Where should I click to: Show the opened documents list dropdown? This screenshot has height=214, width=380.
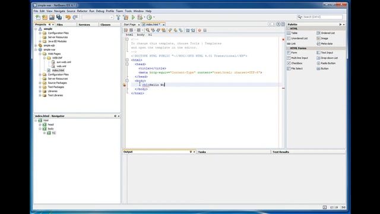[x=278, y=24]
